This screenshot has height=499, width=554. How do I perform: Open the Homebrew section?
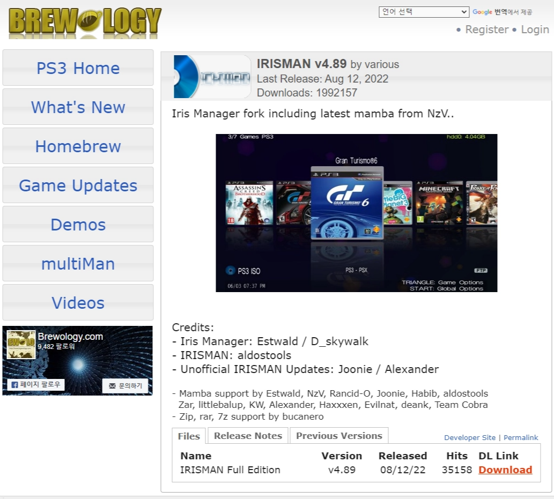[x=78, y=146]
